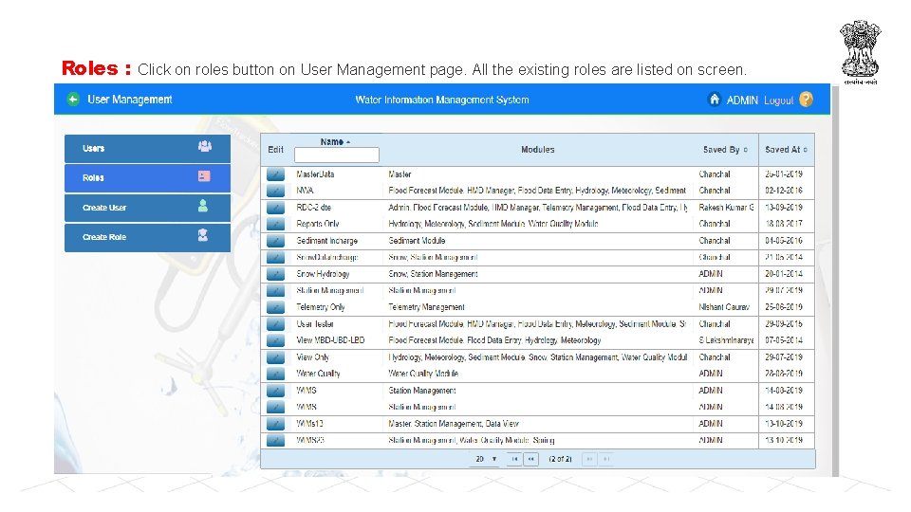Select the 'Sediment Module' modules cell

[417, 240]
